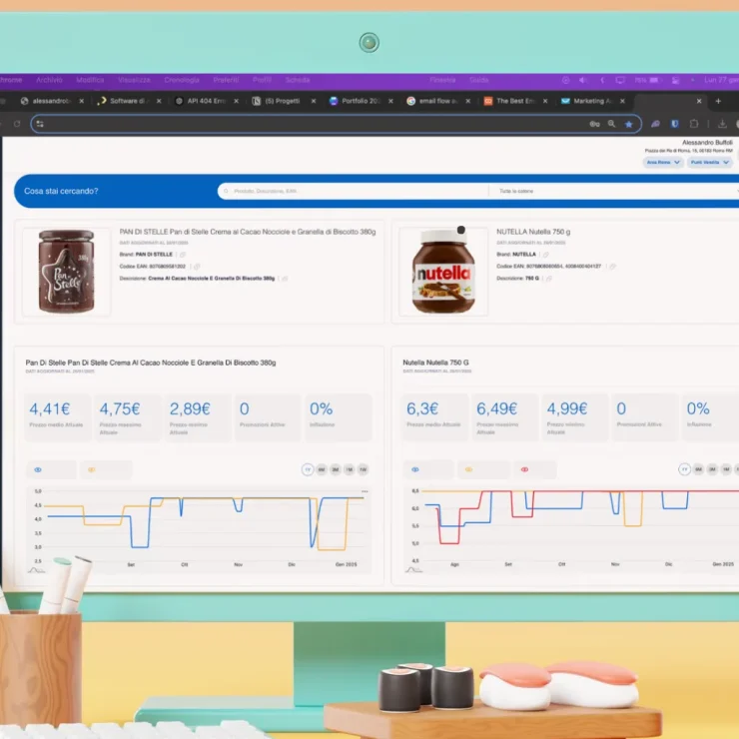This screenshot has height=739, width=739.
Task: Click the downloads icon in browser toolbar
Action: pyautogui.click(x=722, y=124)
